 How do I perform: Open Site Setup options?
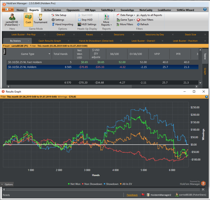(x=59, y=15)
